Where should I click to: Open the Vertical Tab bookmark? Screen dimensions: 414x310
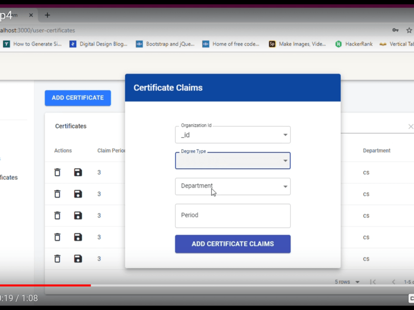[x=397, y=44]
